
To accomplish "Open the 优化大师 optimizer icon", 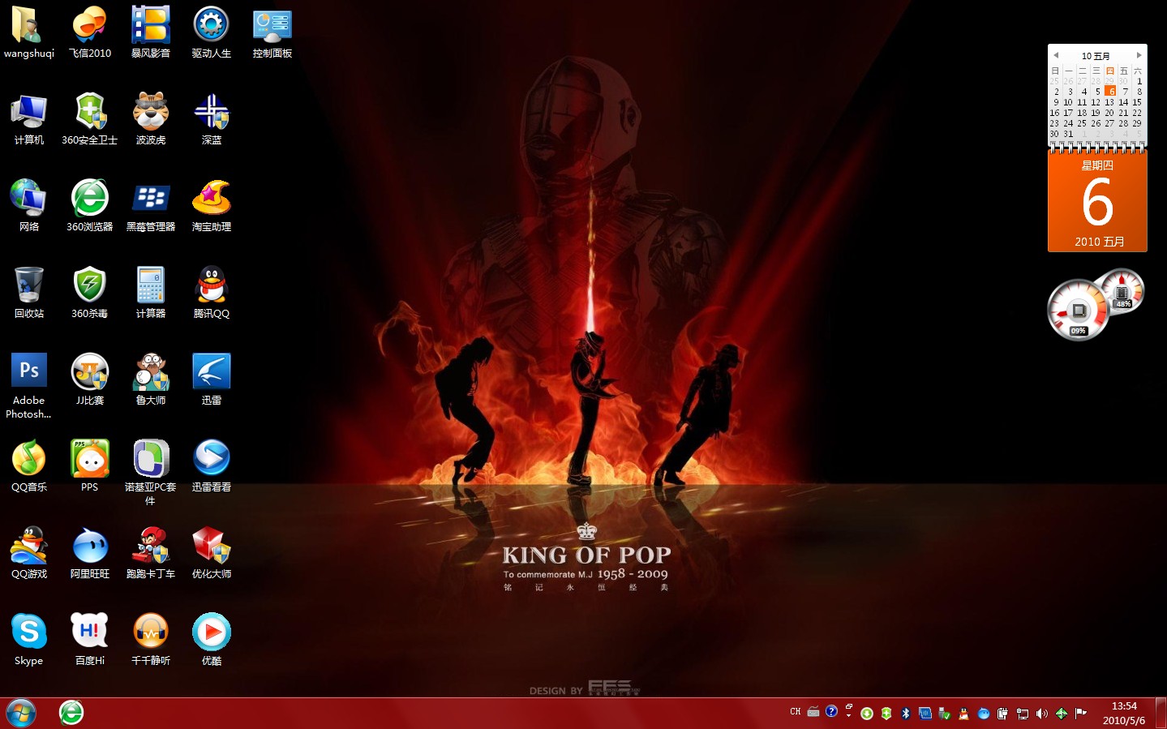I will [212, 553].
